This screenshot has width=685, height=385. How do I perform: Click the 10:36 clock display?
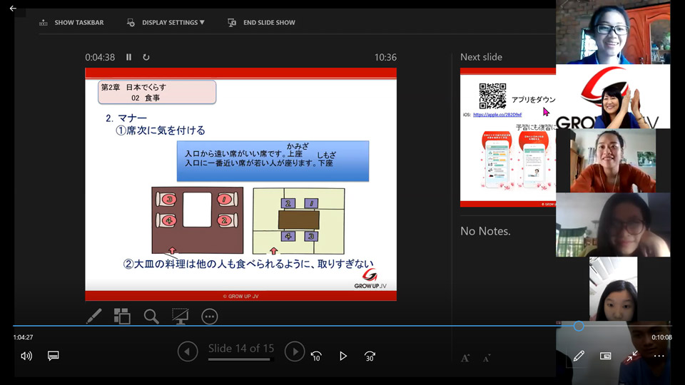(x=385, y=57)
